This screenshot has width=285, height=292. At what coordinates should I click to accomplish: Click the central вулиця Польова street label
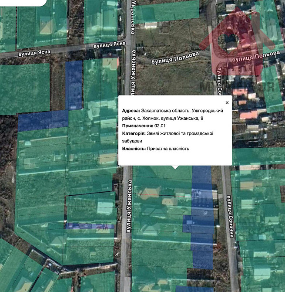point(175,58)
